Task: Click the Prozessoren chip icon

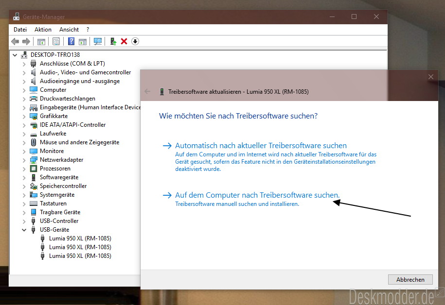Action: [34, 169]
